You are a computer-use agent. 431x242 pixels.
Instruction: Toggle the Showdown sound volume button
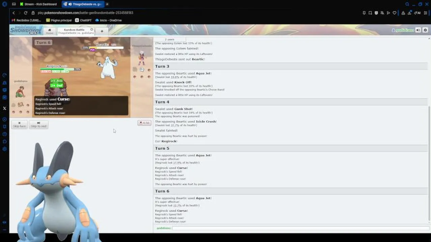418,30
